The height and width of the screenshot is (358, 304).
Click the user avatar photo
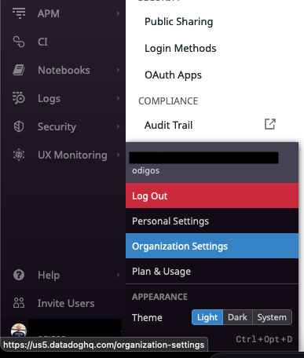19,330
